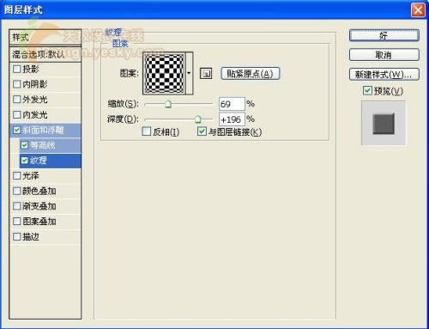
Task: Uncheck the 等高线 checkbox
Action: pyautogui.click(x=25, y=145)
